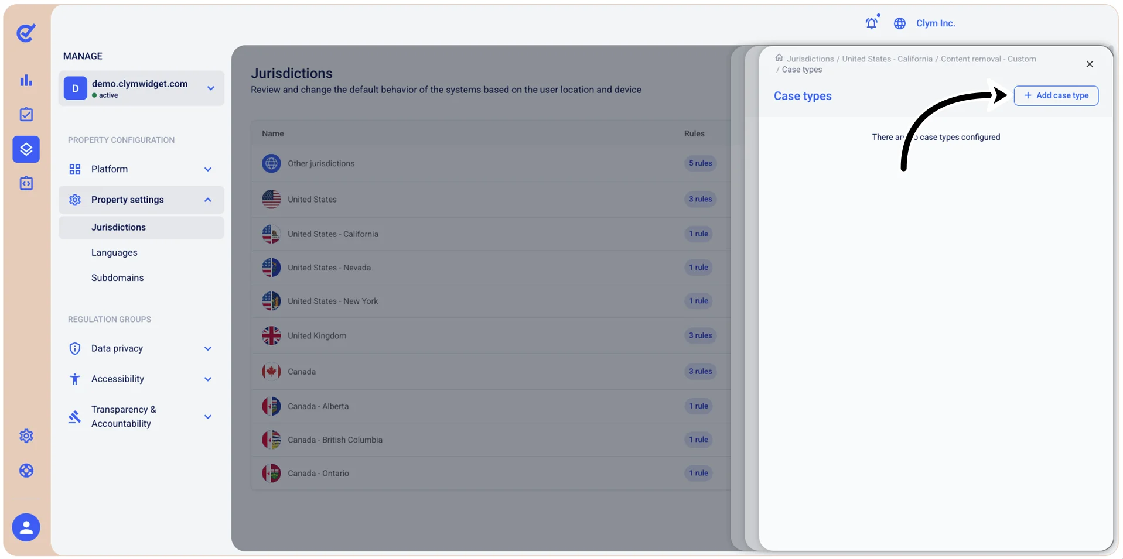This screenshot has height=559, width=1123.
Task: Click the Property settings gear icon
Action: click(x=75, y=200)
